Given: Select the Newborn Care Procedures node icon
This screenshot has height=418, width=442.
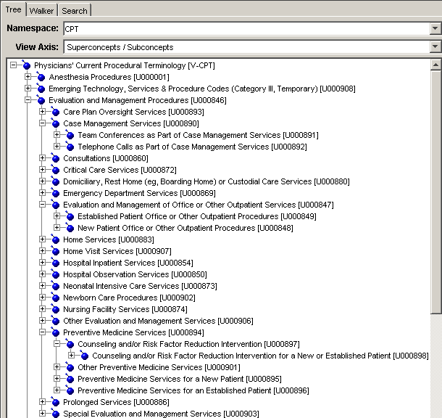Looking at the screenshot, I should click(56, 298).
